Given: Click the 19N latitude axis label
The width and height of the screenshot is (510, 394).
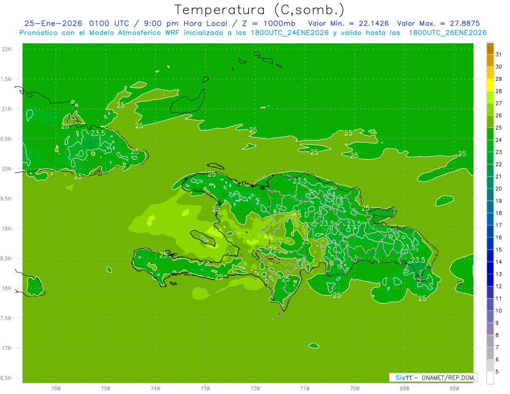Looking at the screenshot, I should (x=7, y=229).
